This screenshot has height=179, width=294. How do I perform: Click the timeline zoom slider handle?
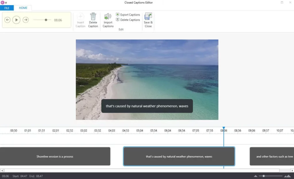264,176
